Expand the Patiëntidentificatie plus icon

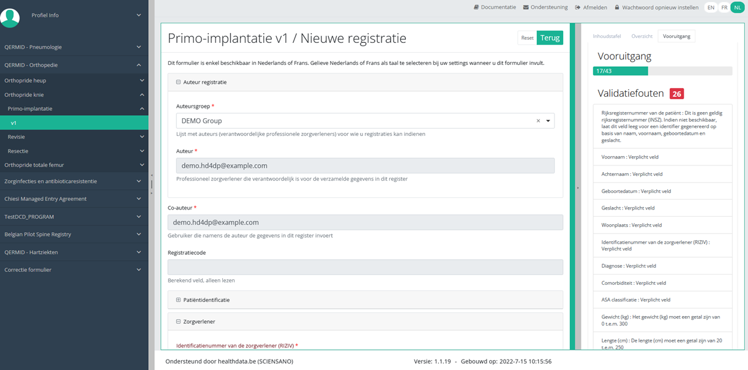point(178,300)
